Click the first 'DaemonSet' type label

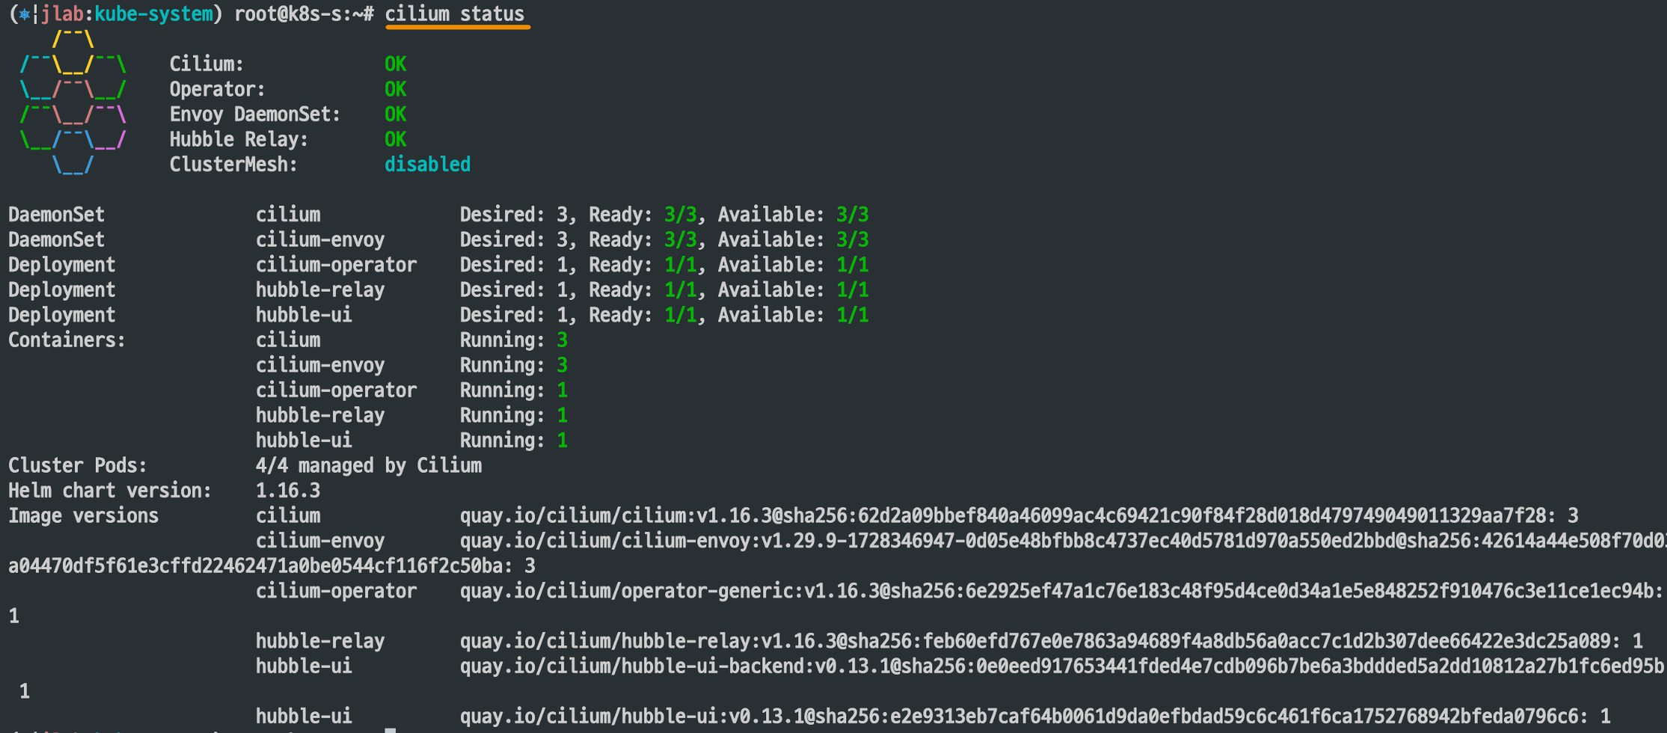point(56,215)
